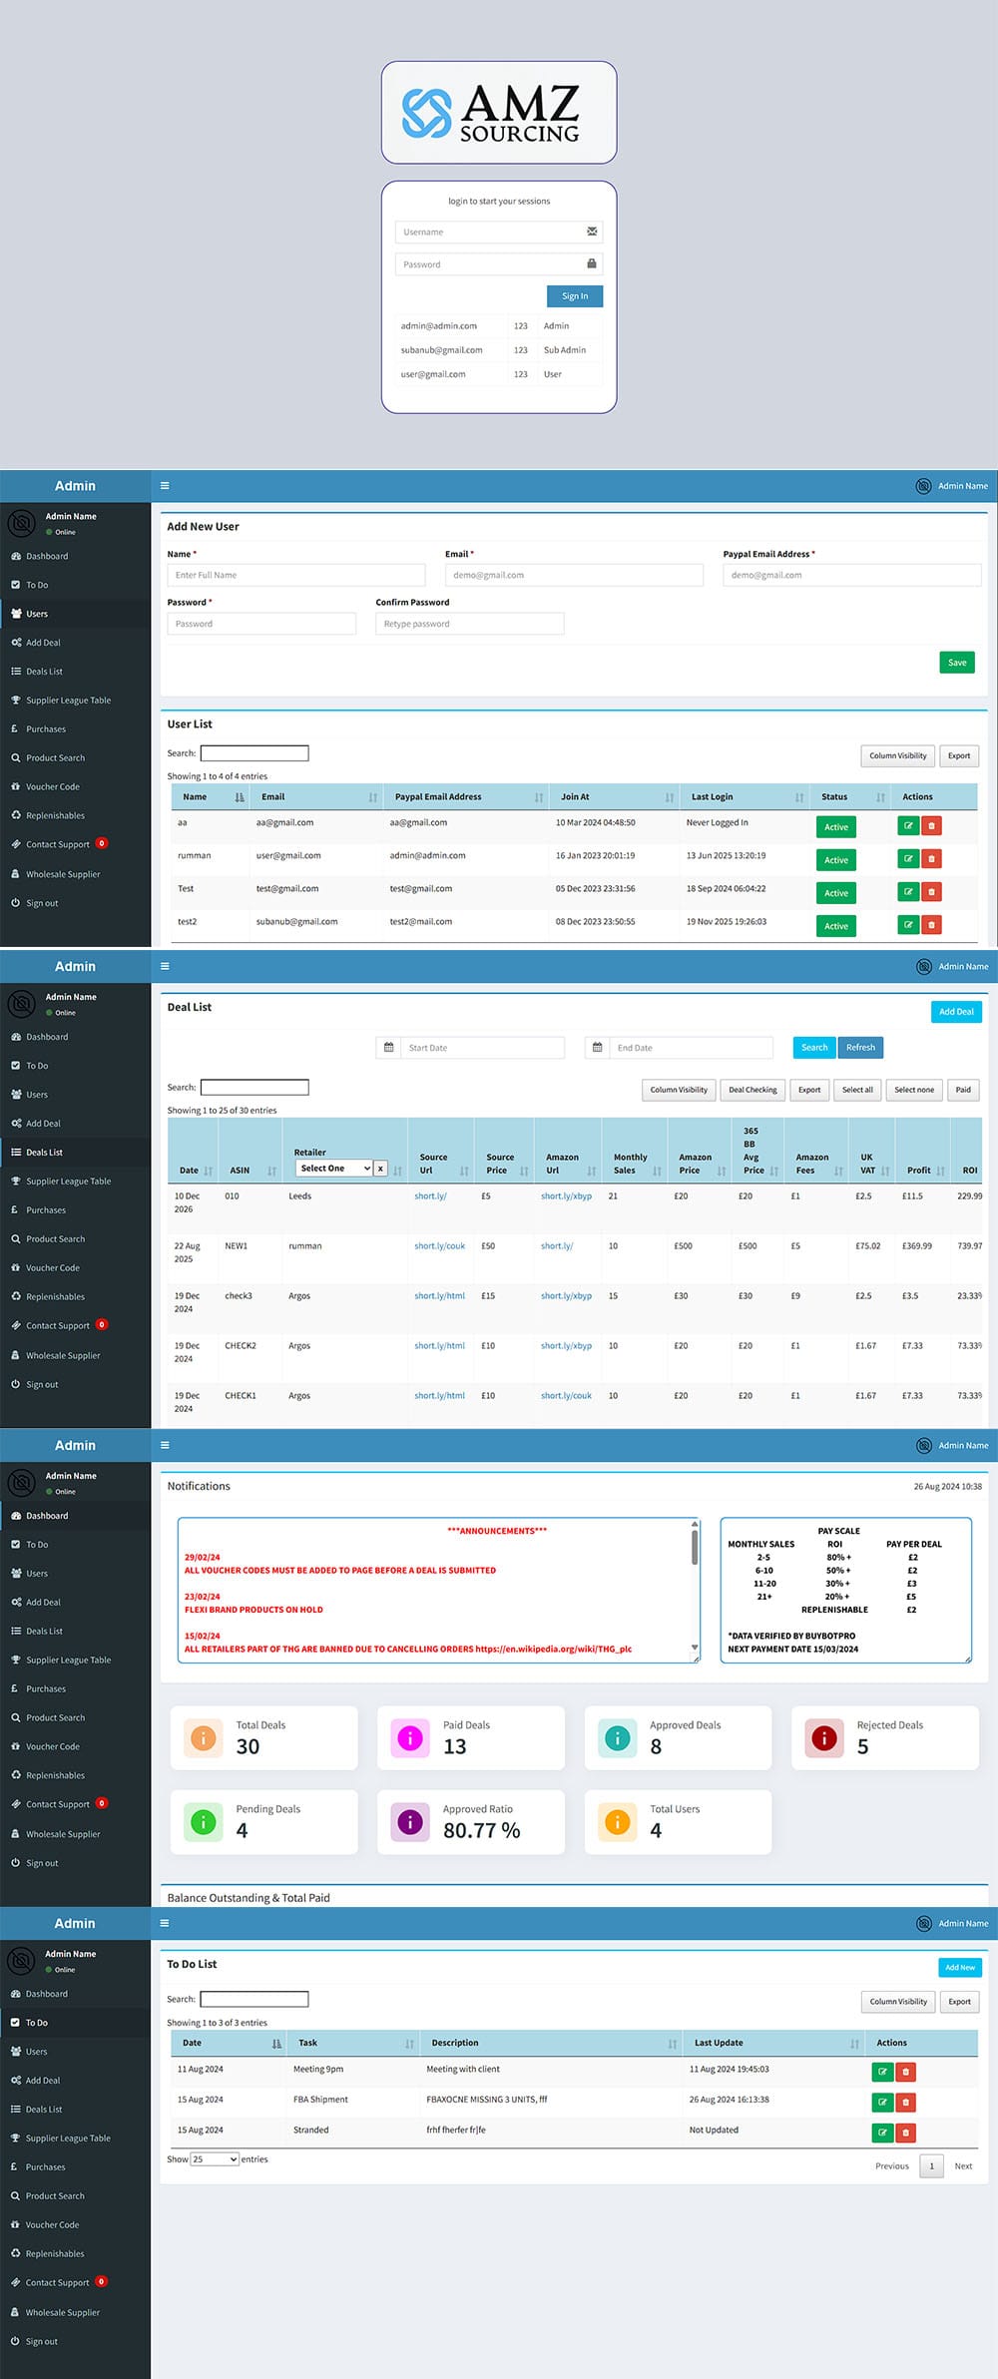The width and height of the screenshot is (998, 2379).
Task: Click page 1 in To Do pagination
Action: tap(931, 2166)
